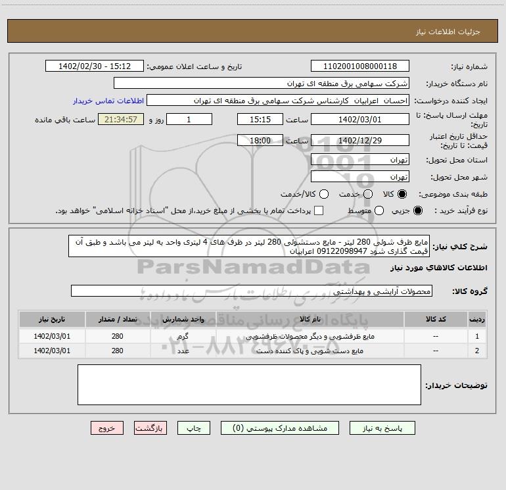Click the چاپ print button
The height and width of the screenshot is (490, 506).
pyautogui.click(x=194, y=428)
